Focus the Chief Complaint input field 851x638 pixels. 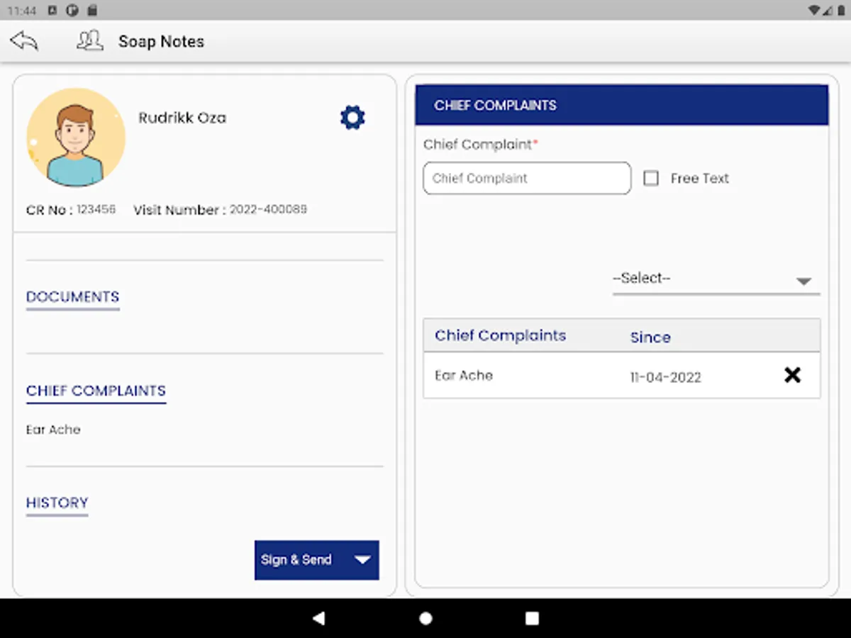tap(527, 179)
